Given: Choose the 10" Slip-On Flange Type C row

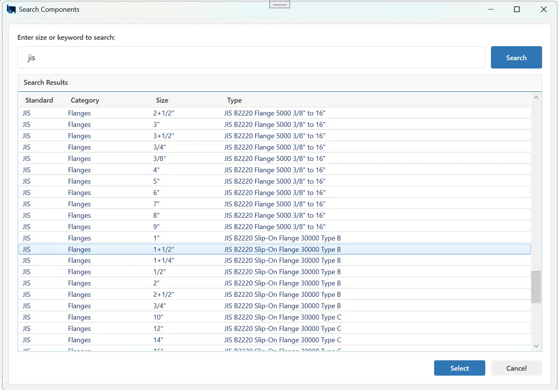Looking at the screenshot, I should coord(275,317).
